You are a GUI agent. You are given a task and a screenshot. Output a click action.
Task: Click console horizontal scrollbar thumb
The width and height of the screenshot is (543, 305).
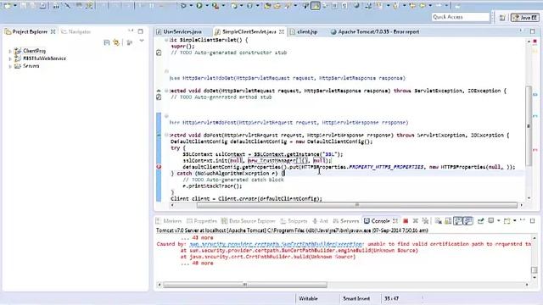click(x=245, y=285)
